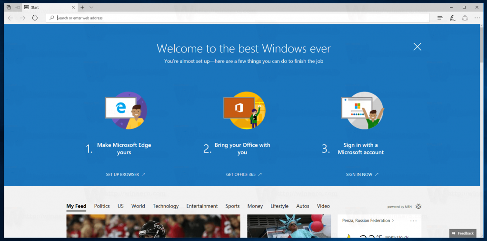Show tab previews with the chevron
The width and height of the screenshot is (487, 241).
(91, 7)
